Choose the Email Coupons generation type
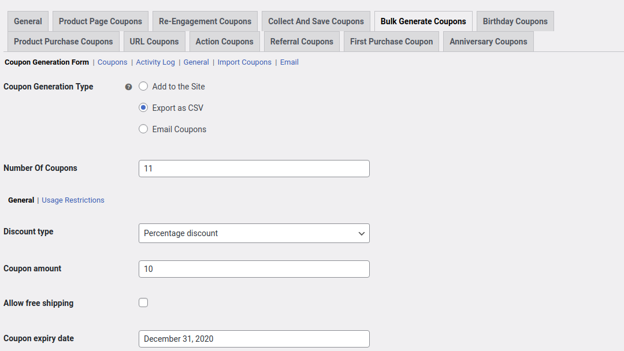 (143, 129)
